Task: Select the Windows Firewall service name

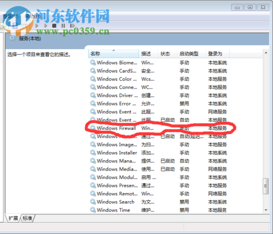Action: click(x=116, y=128)
